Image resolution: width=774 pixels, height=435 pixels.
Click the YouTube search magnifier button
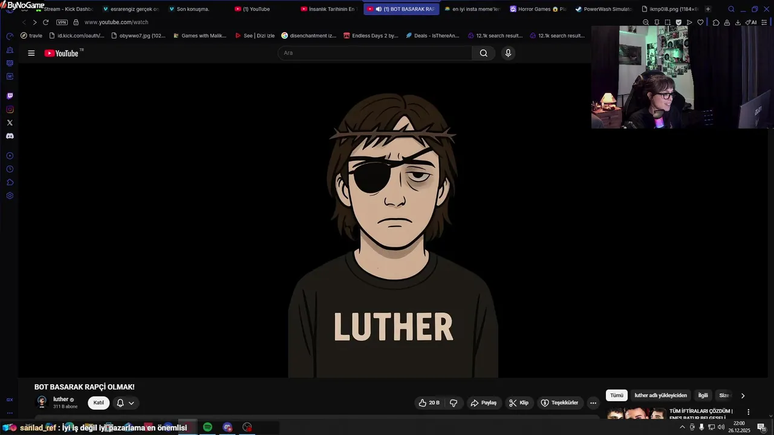[484, 53]
